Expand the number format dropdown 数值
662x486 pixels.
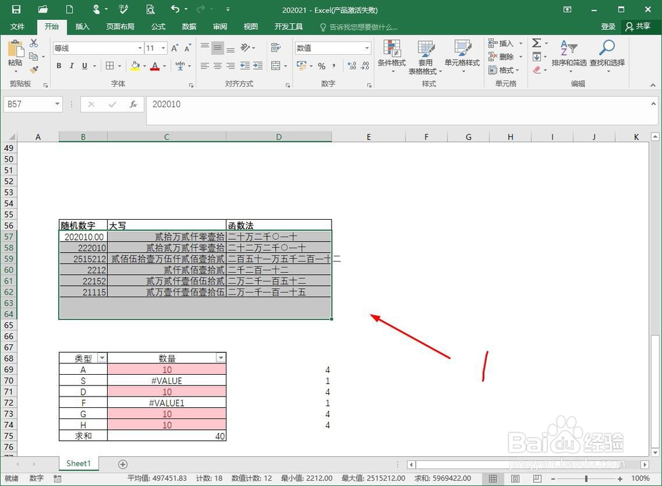367,48
